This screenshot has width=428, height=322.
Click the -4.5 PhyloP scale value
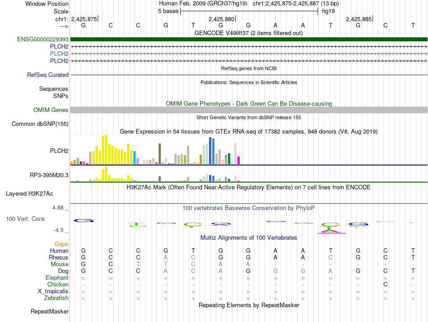[59, 230]
